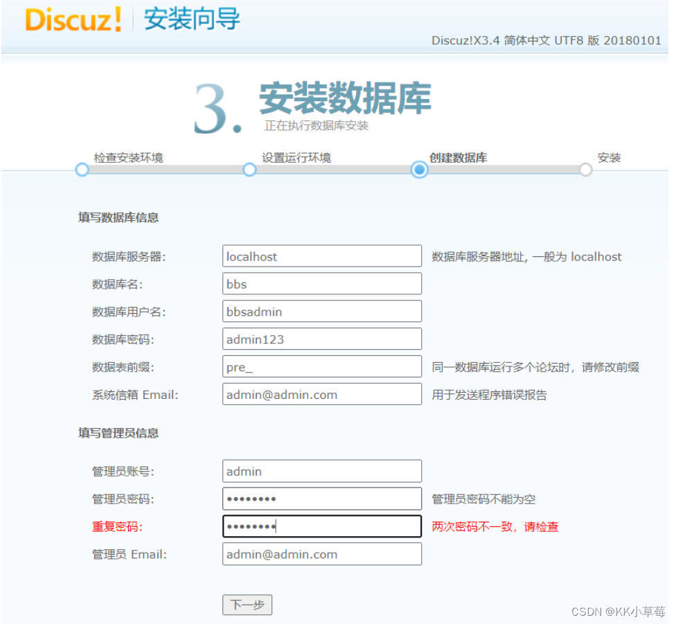The image size is (676, 624).
Task: Click the 重复密码 password field
Action: tap(322, 526)
